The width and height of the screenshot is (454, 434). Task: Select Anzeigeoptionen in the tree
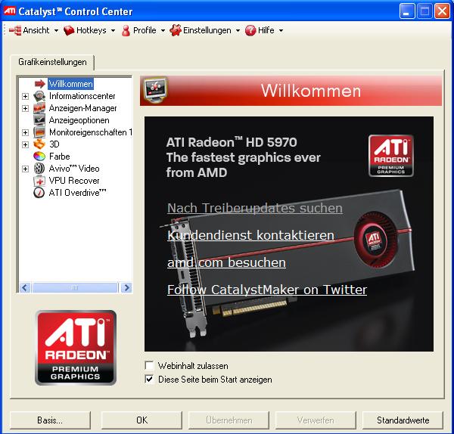pos(79,120)
